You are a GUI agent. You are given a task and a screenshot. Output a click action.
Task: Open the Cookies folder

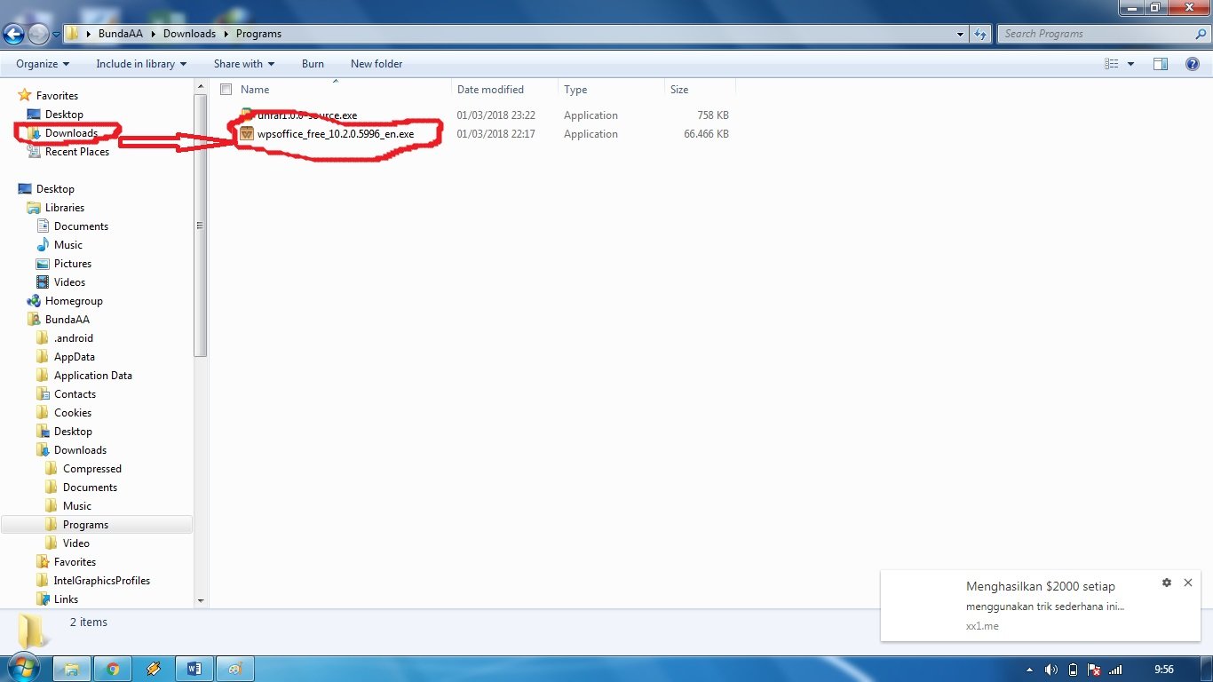pyautogui.click(x=73, y=413)
